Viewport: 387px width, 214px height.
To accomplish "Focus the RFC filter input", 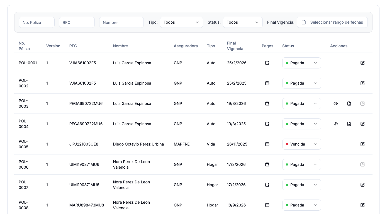I will pos(77,22).
